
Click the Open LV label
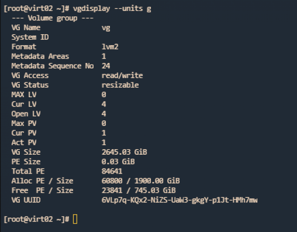click(26, 114)
